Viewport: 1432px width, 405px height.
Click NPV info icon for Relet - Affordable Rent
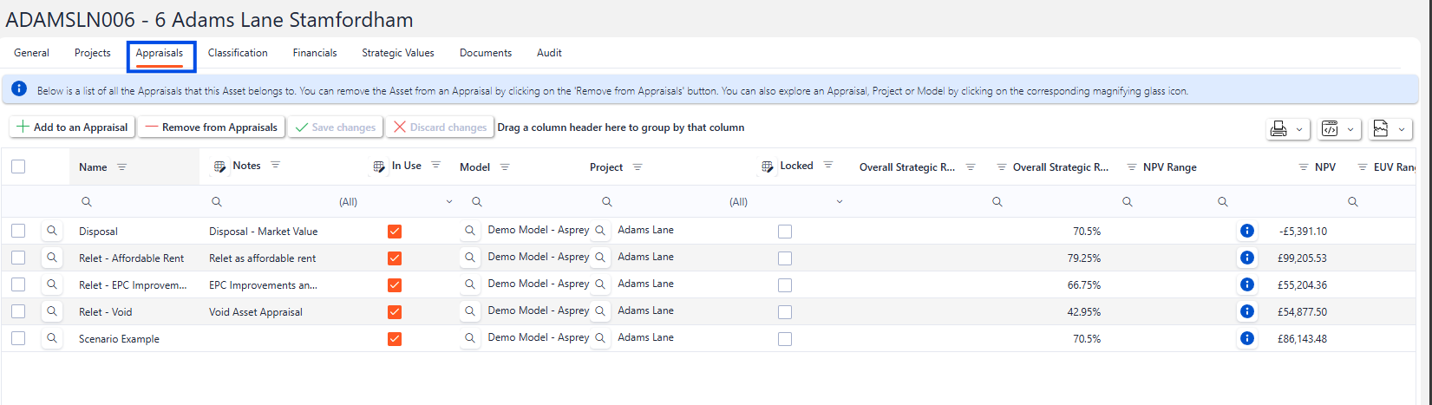point(1246,258)
